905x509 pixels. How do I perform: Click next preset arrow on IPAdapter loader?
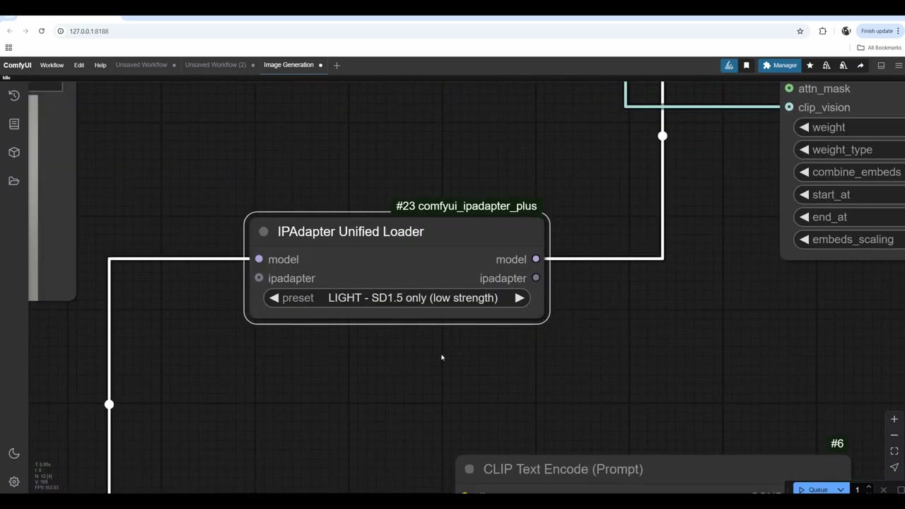[520, 298]
